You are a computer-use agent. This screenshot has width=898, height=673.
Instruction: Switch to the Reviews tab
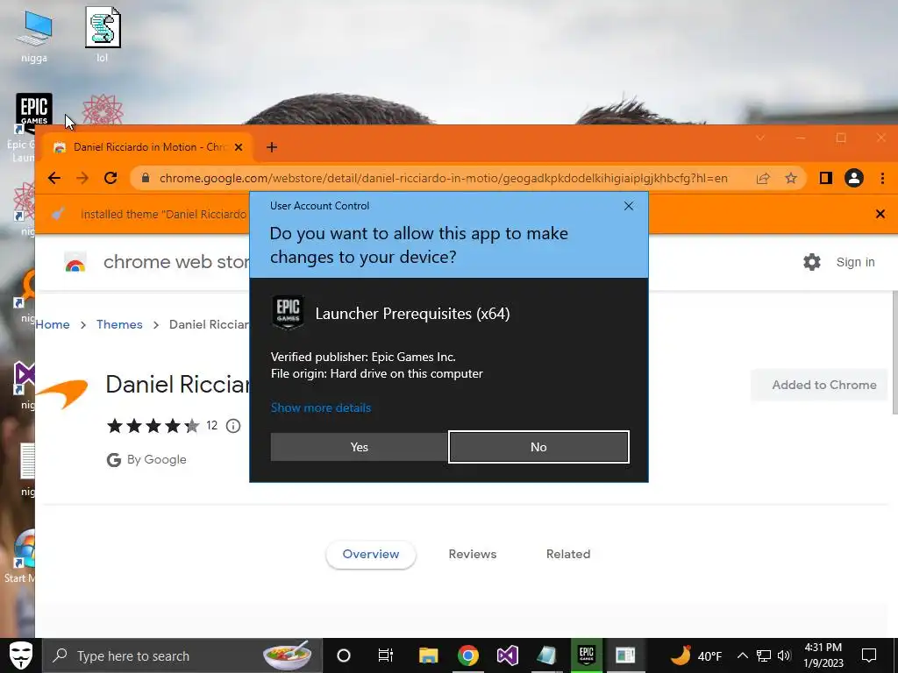pyautogui.click(x=473, y=555)
